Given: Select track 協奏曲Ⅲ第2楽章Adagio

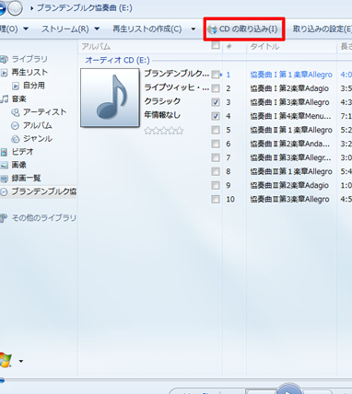Looking at the screenshot, I should pos(289,185).
